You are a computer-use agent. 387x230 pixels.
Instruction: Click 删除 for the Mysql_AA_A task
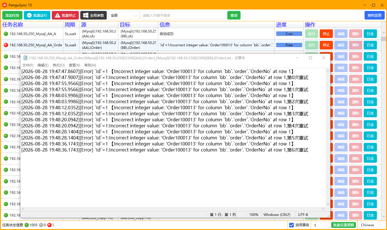coord(356,34)
